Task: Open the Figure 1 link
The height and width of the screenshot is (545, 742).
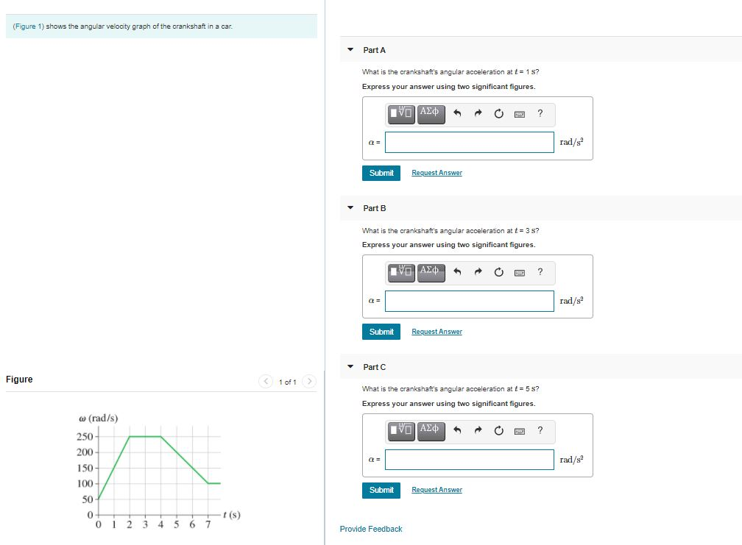Action: 29,26
